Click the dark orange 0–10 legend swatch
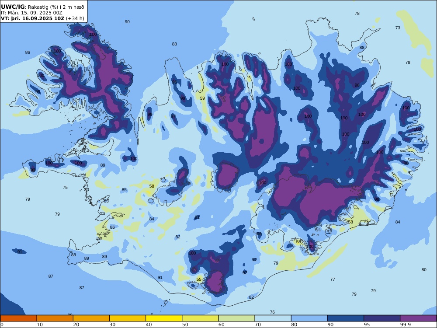437x328 pixels. pyautogui.click(x=18, y=318)
